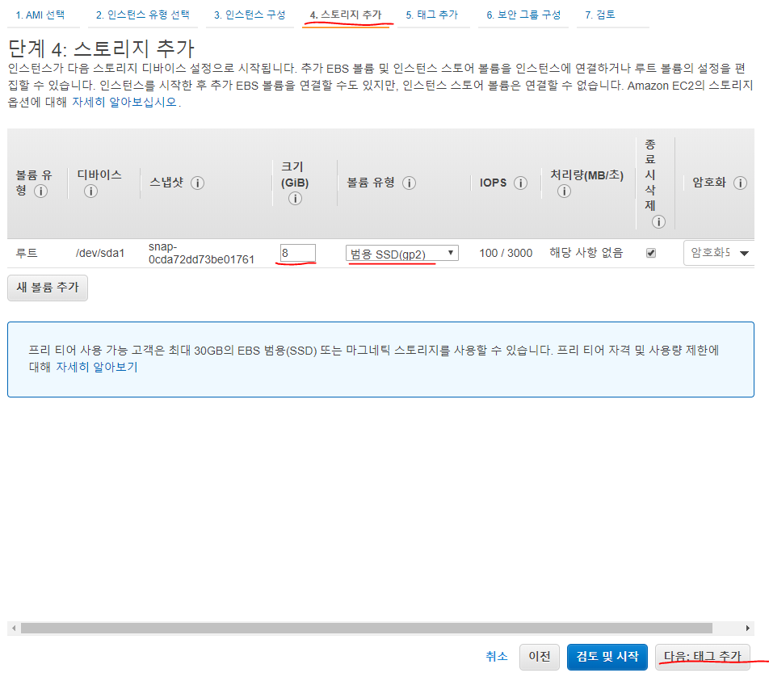Open the 암호화 encryption dropdown
Image resolution: width=769 pixels, height=677 pixels.
[x=718, y=253]
